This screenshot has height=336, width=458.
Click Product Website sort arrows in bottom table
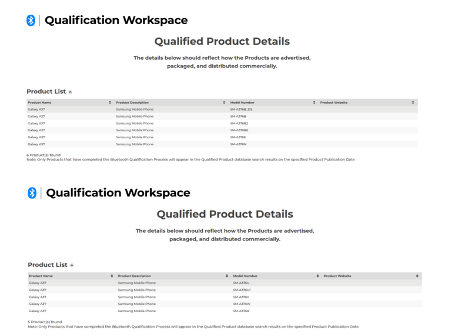pos(417,276)
